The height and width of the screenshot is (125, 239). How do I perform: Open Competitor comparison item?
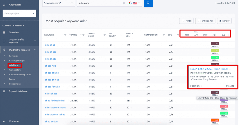20,75
